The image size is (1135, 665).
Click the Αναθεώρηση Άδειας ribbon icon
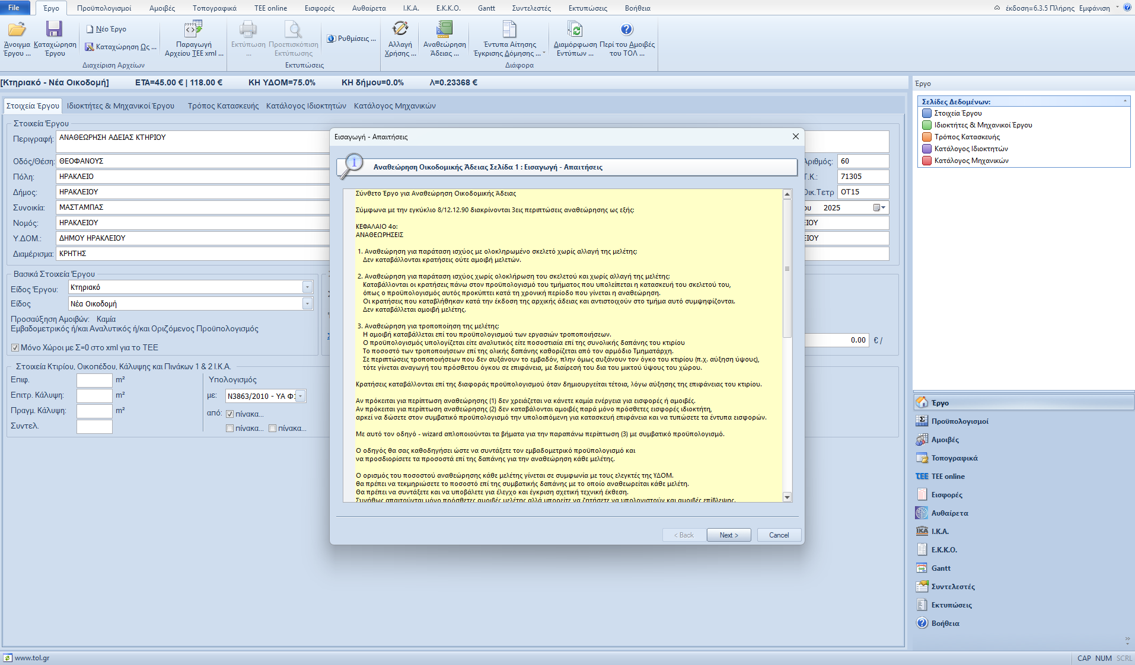click(444, 30)
